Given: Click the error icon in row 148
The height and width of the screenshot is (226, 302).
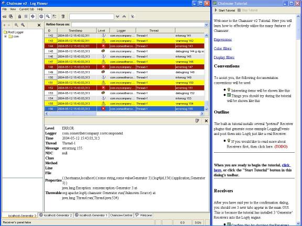Looking at the screenshot, I should pyautogui.click(x=103, y=67).
